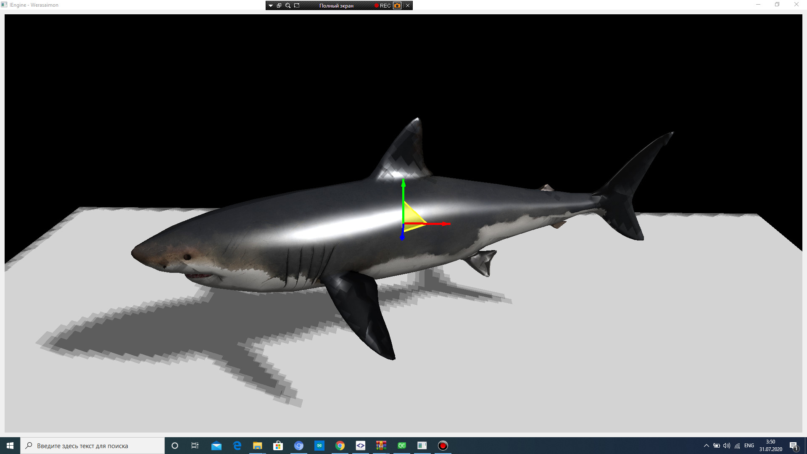Expand the hidden system tray icons chevron
This screenshot has height=454, width=807.
point(707,446)
